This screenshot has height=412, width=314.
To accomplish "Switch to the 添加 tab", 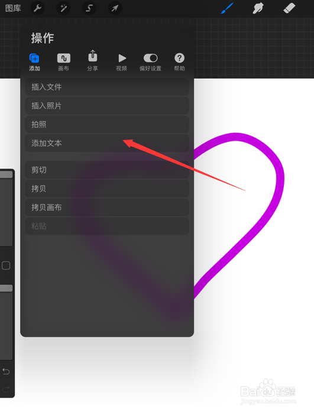I will tap(34, 62).
